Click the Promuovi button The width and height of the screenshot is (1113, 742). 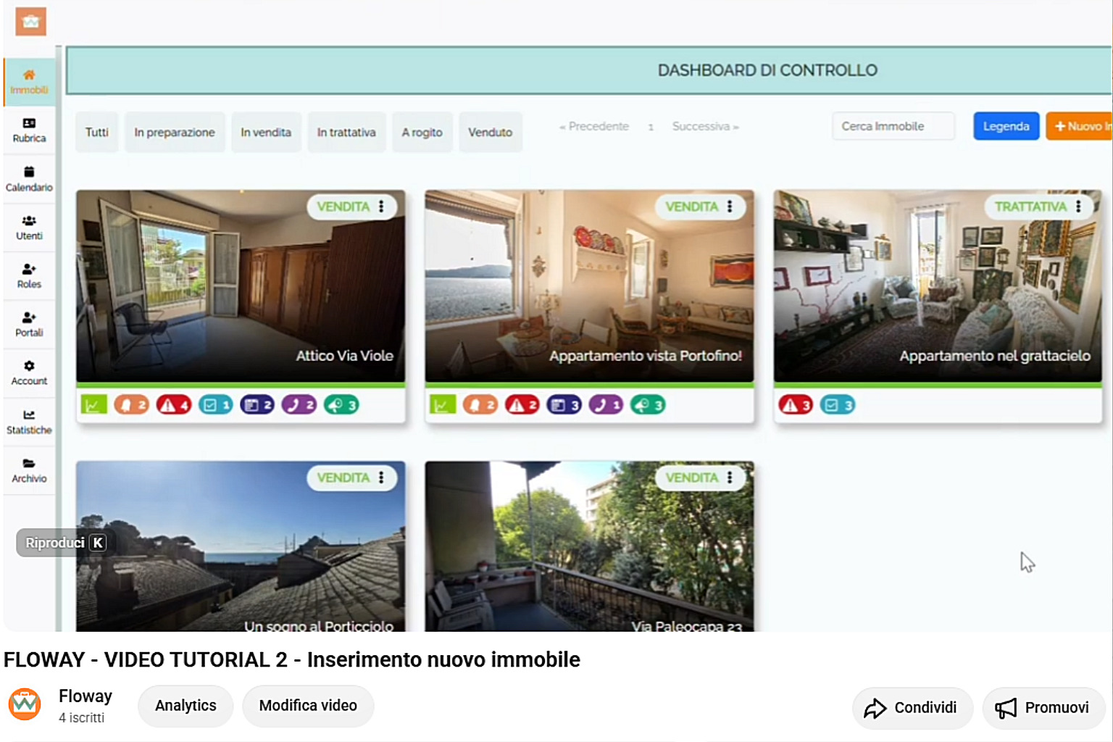[x=1044, y=708]
